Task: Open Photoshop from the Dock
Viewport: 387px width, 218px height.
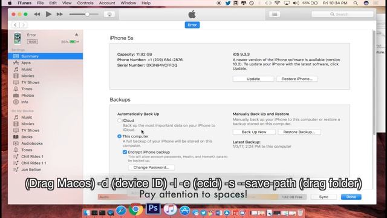Action: [x=153, y=209]
